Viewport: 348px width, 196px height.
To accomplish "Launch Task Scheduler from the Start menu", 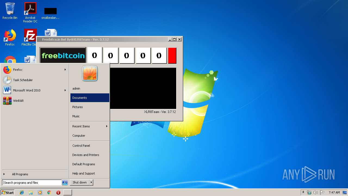I will point(35,80).
